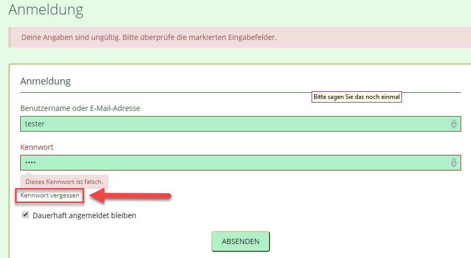
Task: Click the 'tester' text in the username box
Action: point(35,124)
